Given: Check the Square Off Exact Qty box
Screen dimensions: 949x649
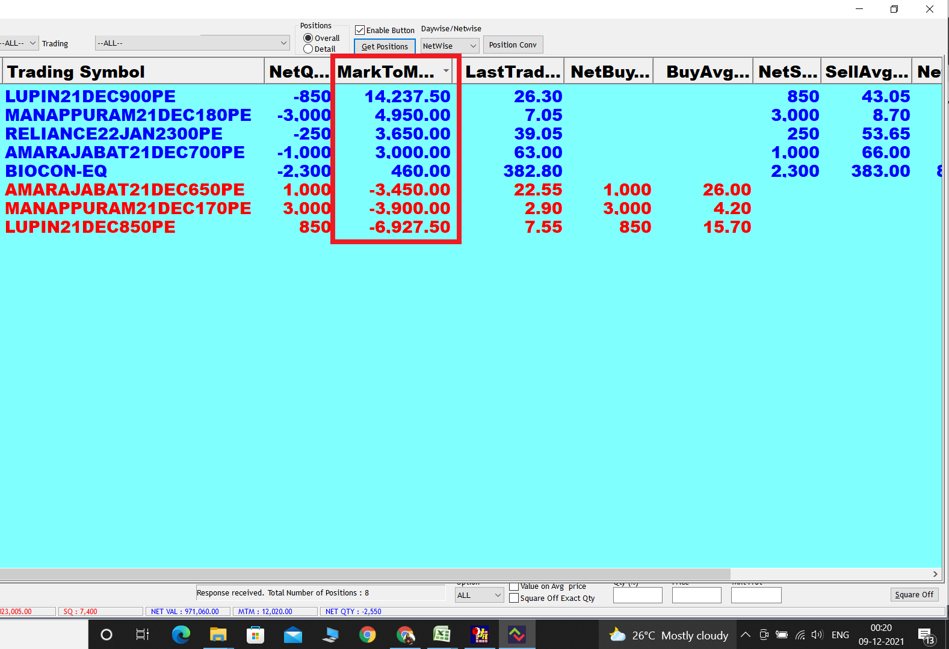Looking at the screenshot, I should (514, 598).
